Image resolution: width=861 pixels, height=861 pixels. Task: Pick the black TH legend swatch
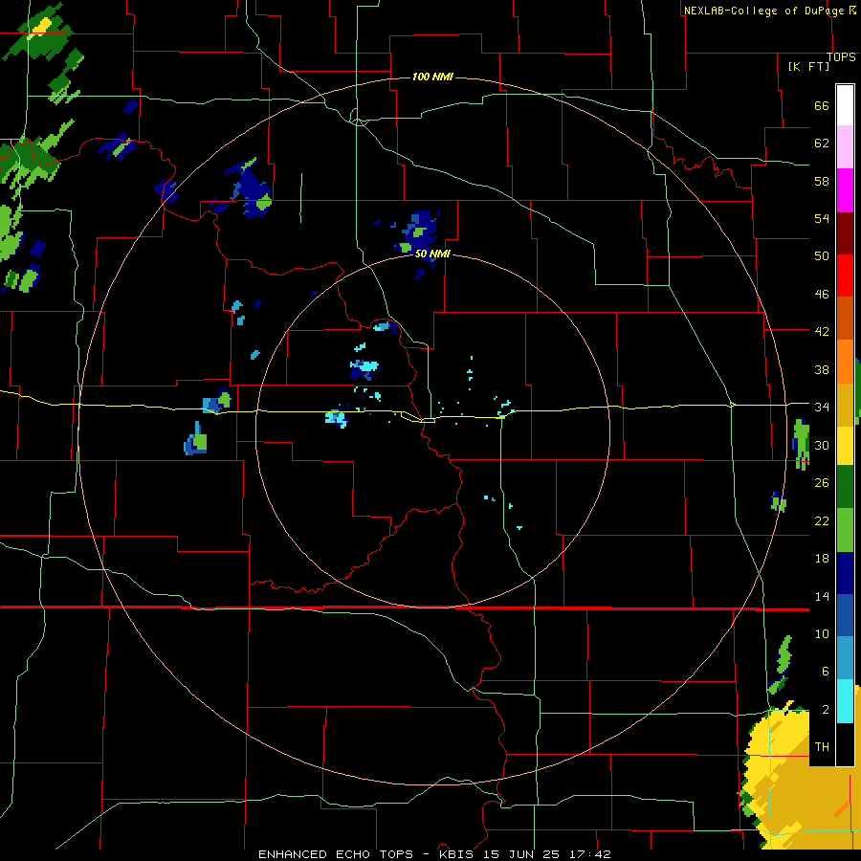(x=845, y=744)
